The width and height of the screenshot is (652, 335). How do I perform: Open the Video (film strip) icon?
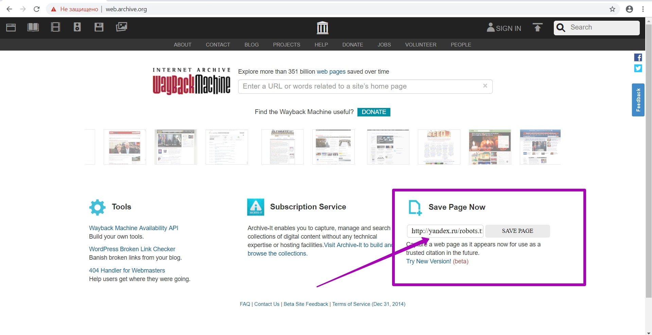[55, 27]
